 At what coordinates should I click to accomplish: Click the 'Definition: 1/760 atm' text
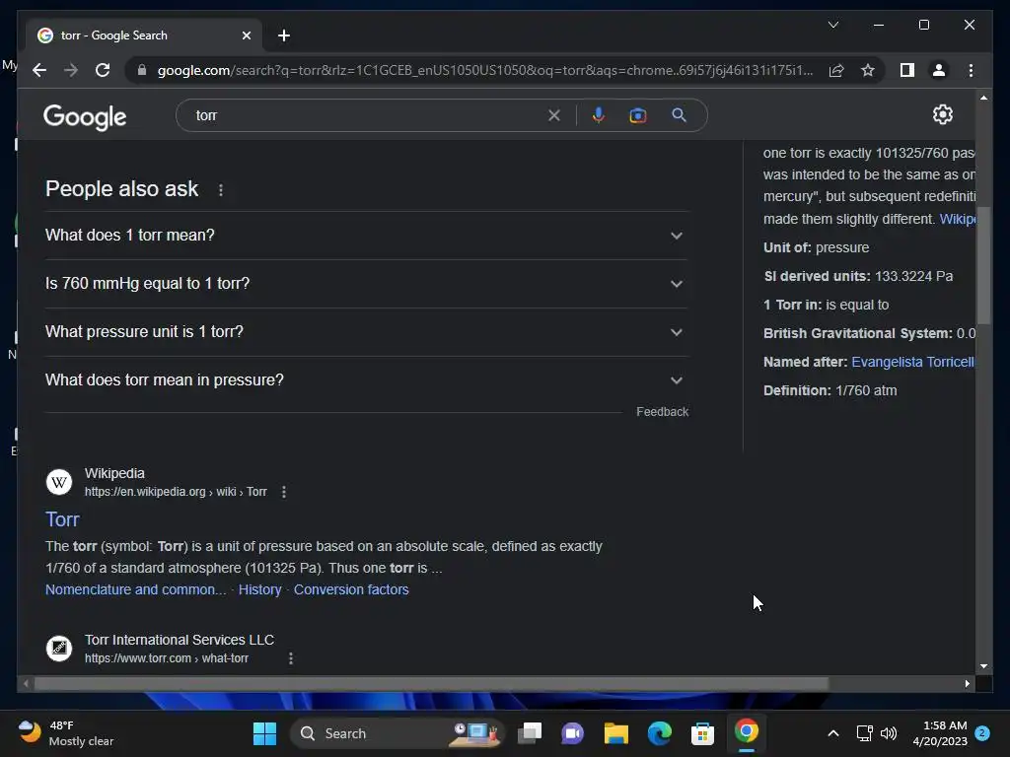(830, 390)
